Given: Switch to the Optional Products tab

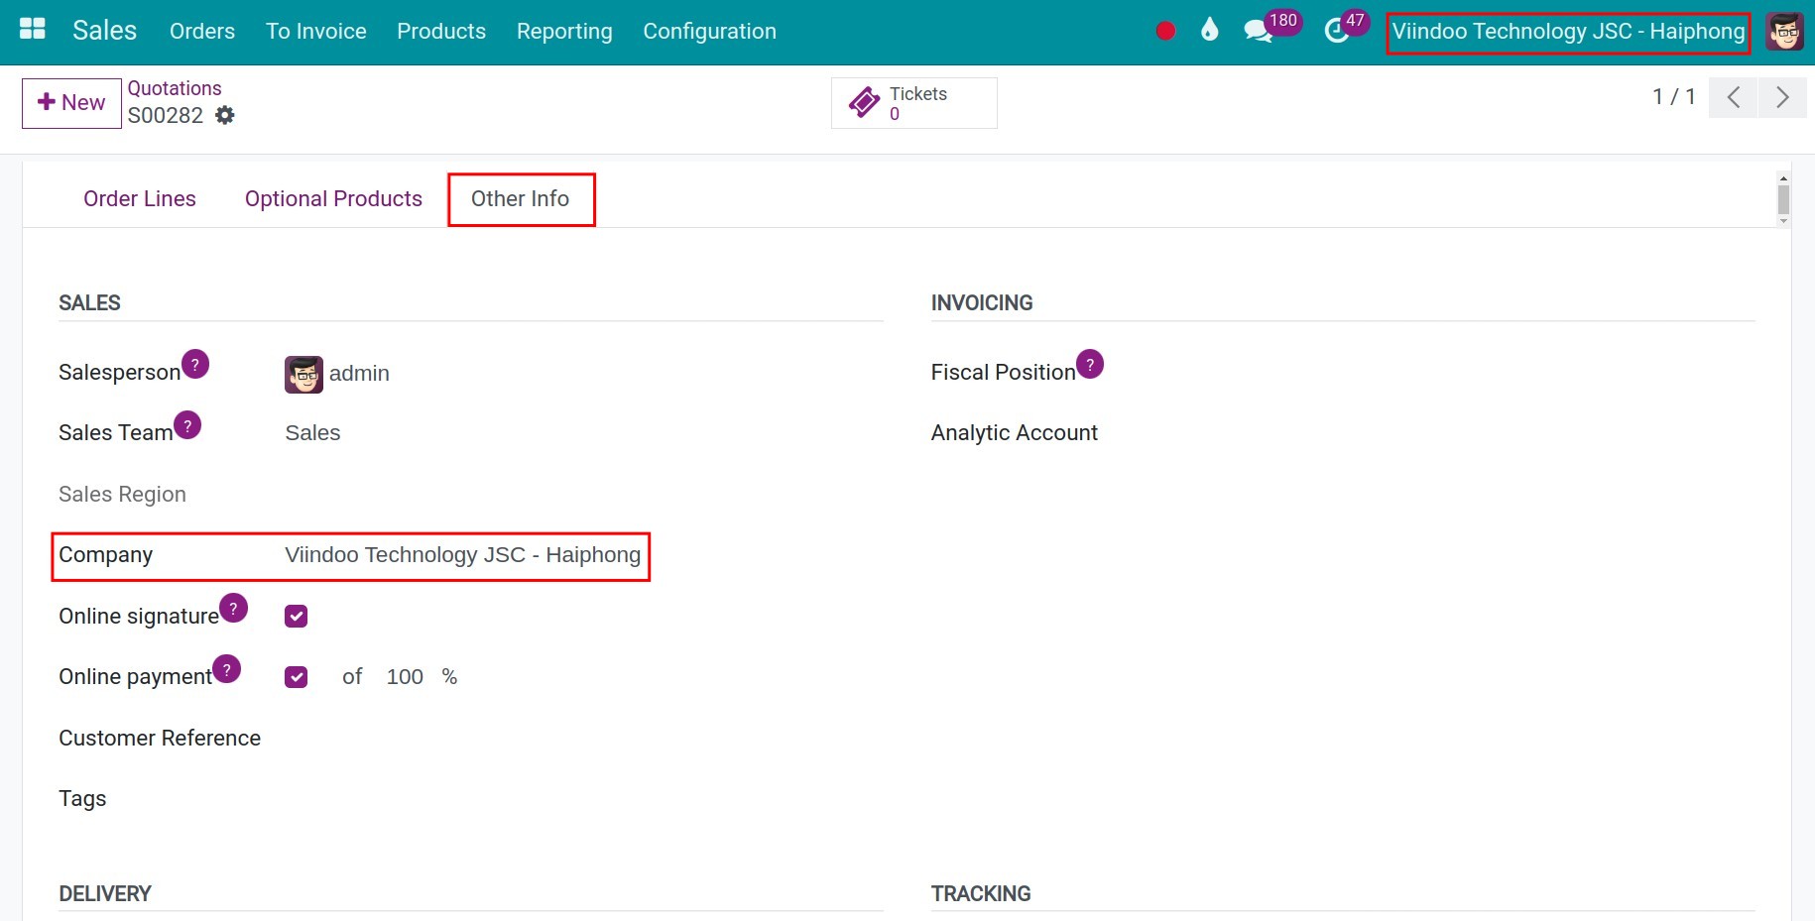Looking at the screenshot, I should click(x=333, y=199).
